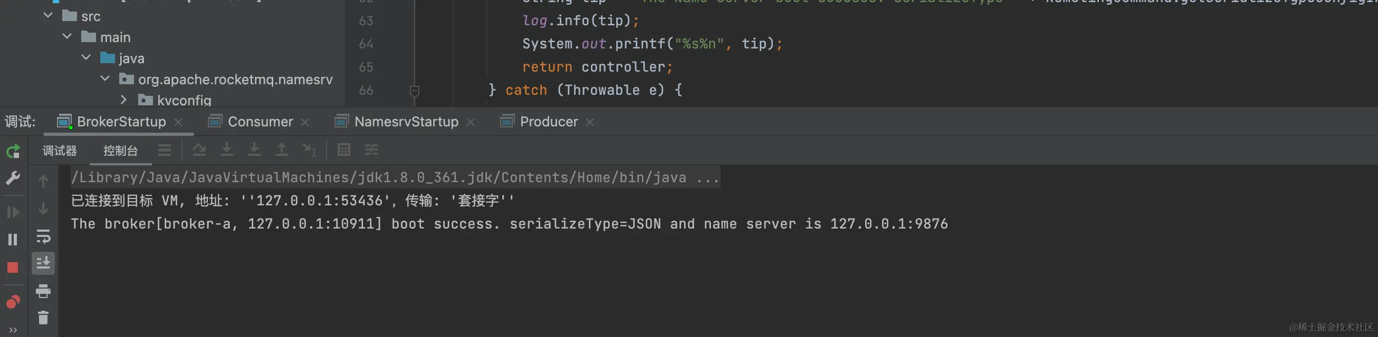The image size is (1378, 337).
Task: Expand the kvconfig package
Action: click(x=123, y=100)
